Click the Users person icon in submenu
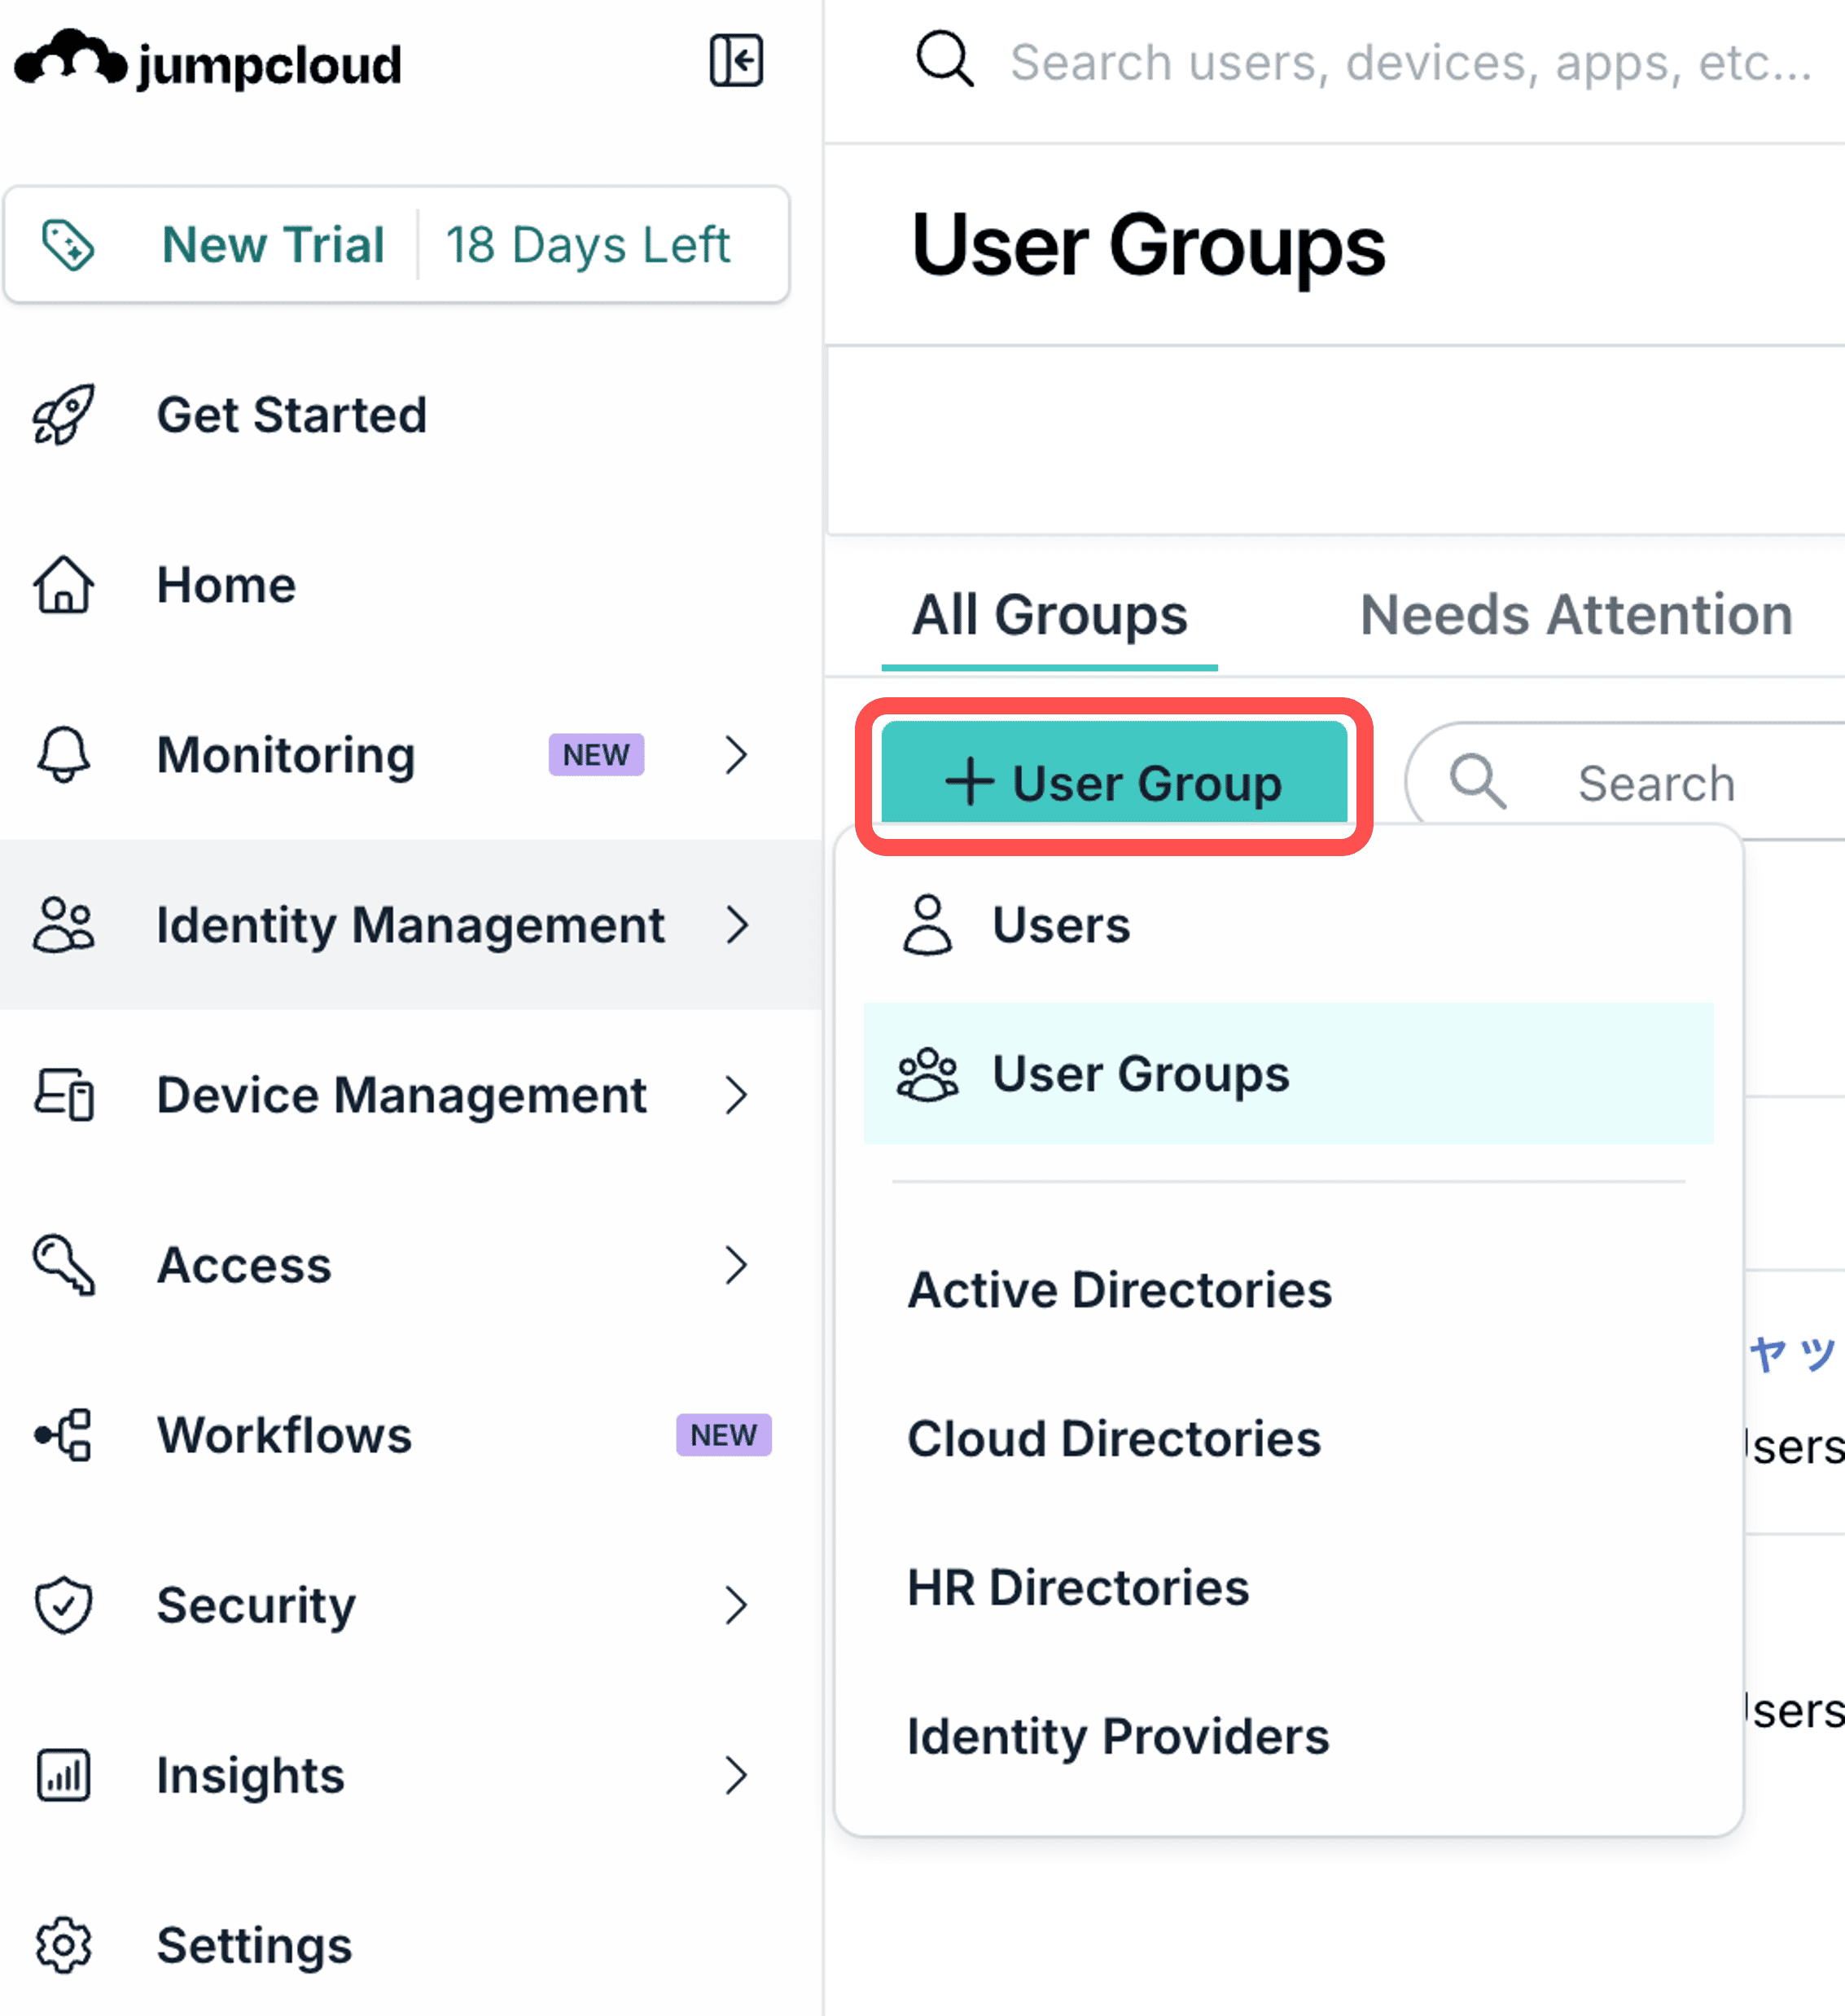This screenshot has height=2016, width=1845. pyautogui.click(x=927, y=925)
